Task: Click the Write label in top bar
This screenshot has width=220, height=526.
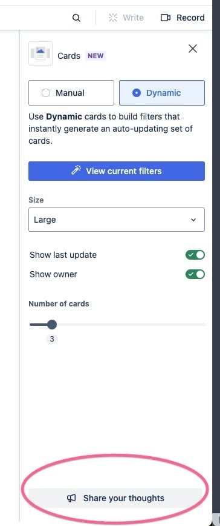Action: click(133, 18)
